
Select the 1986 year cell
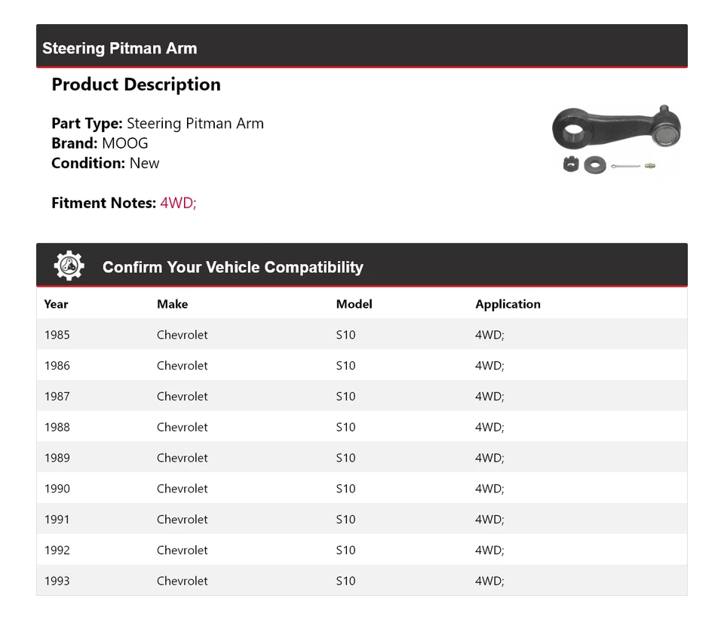pyautogui.click(x=57, y=366)
